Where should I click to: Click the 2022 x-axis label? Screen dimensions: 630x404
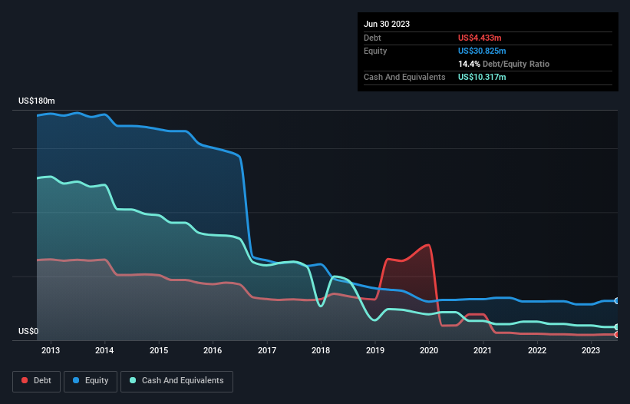(537, 350)
